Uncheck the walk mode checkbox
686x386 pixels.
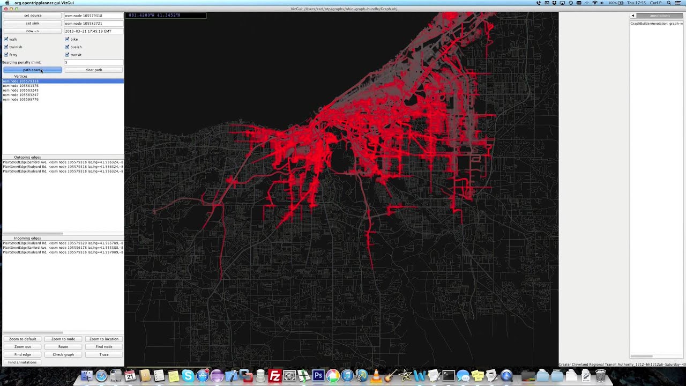[x=6, y=39]
